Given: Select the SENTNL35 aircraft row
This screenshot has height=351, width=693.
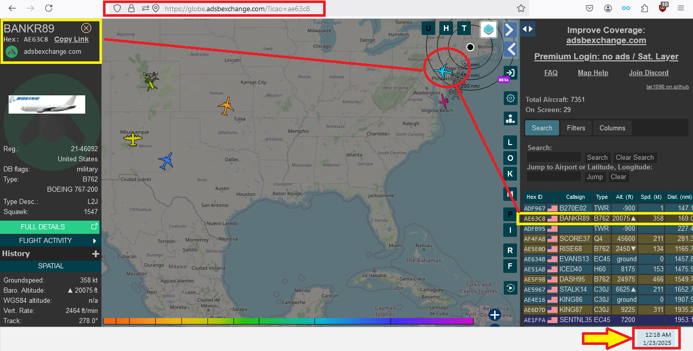Looking at the screenshot, I should (x=608, y=320).
